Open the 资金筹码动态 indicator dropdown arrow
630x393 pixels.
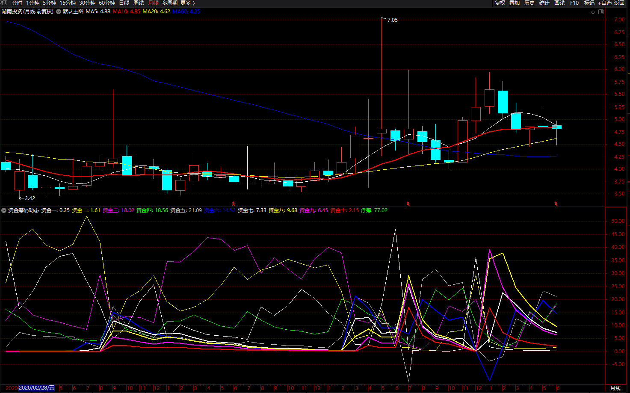point(4,210)
